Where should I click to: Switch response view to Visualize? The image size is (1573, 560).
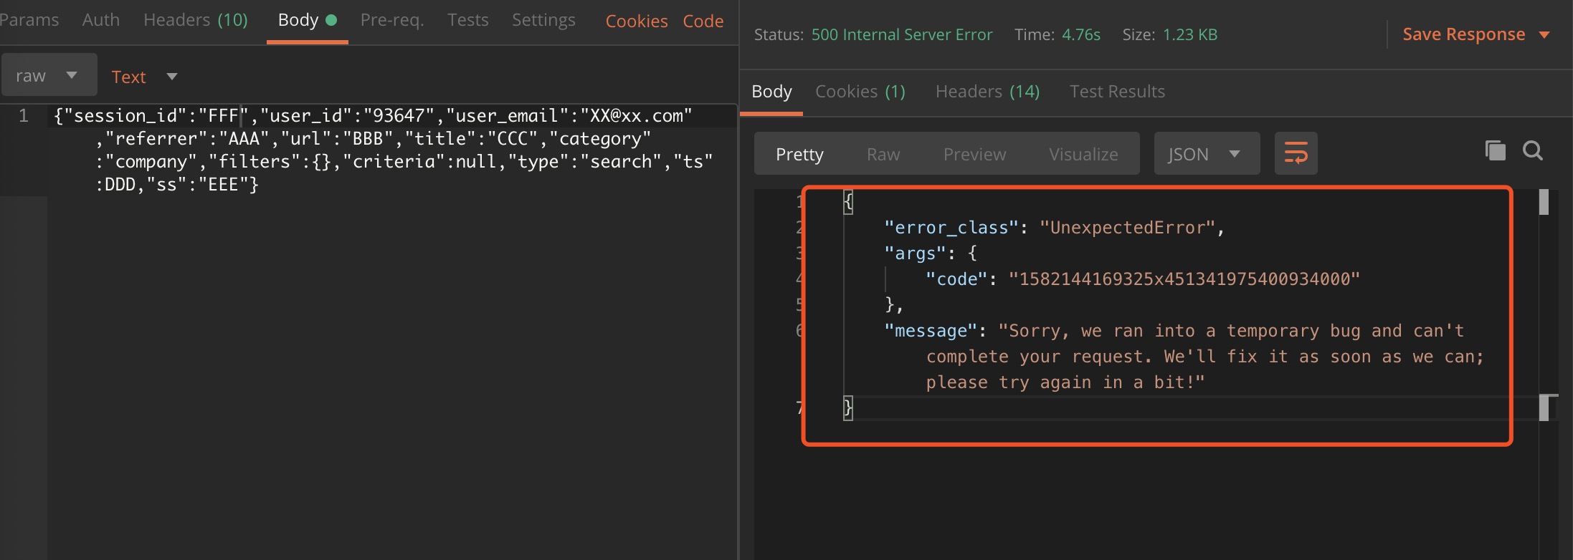[x=1083, y=154]
